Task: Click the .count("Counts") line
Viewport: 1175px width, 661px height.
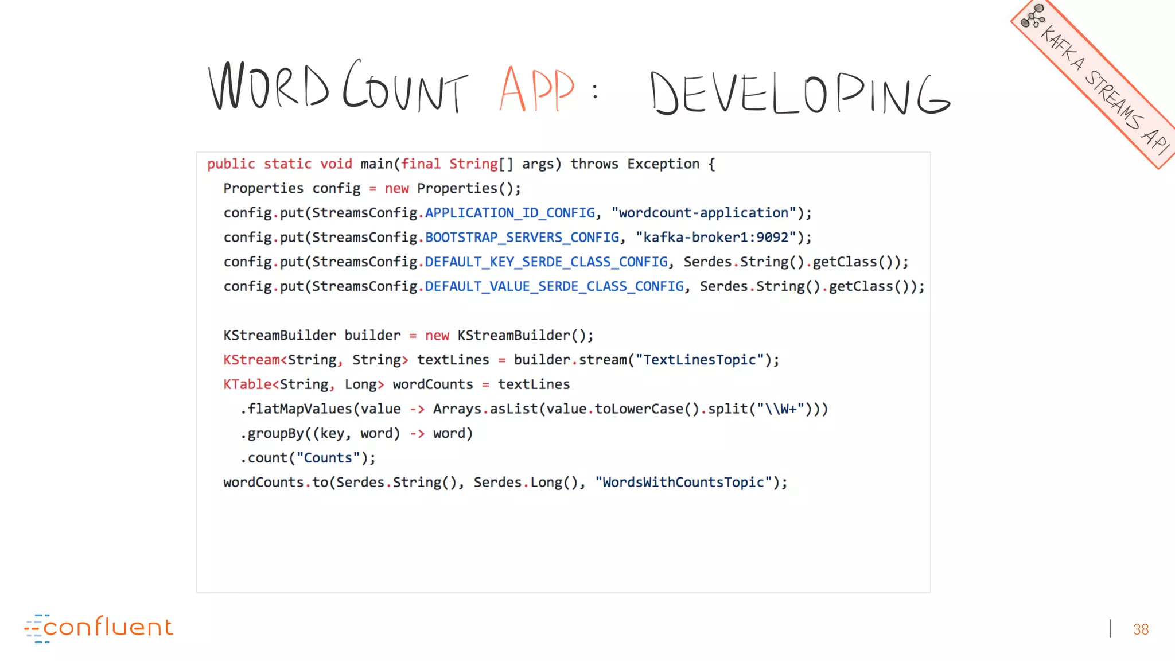Action: click(x=308, y=458)
